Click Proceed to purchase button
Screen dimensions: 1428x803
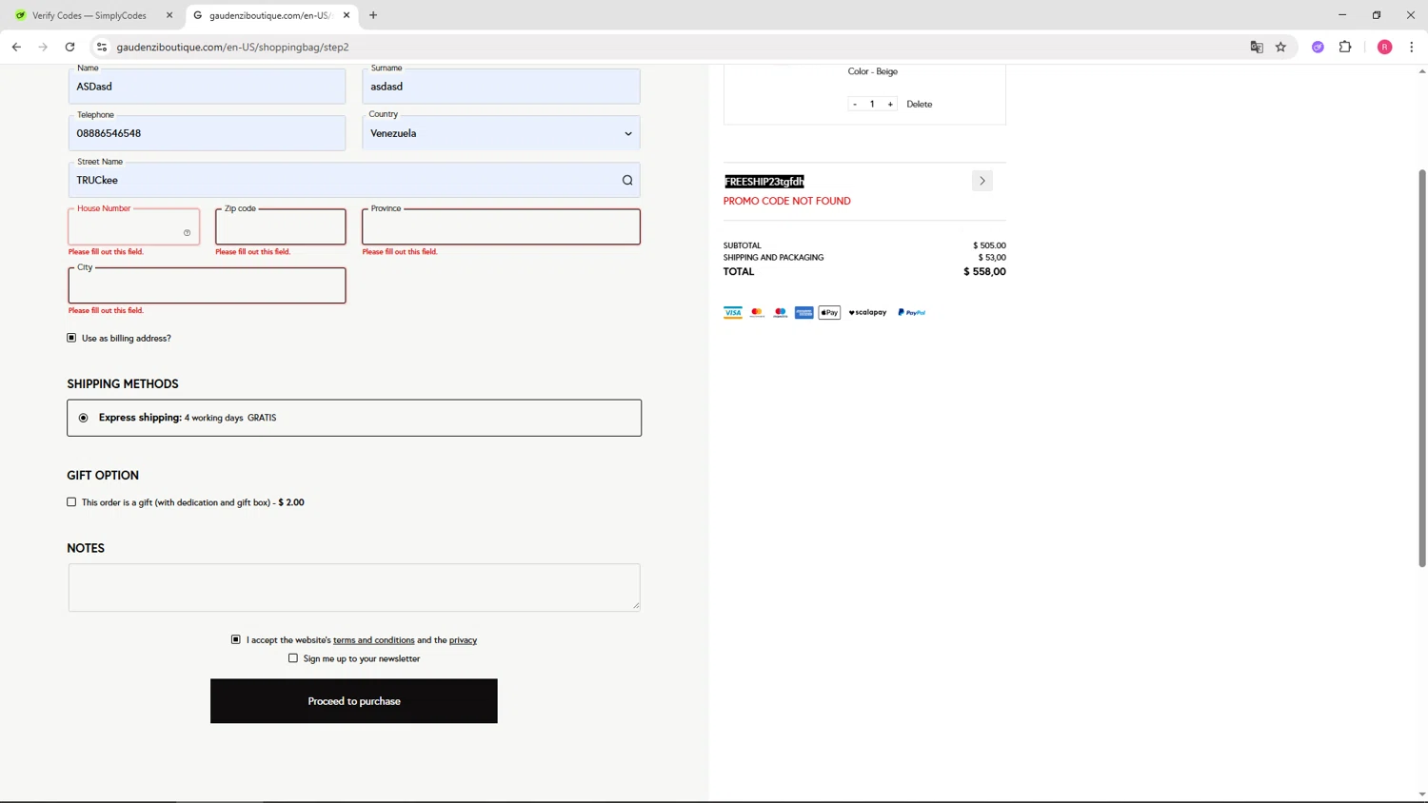pos(354,701)
